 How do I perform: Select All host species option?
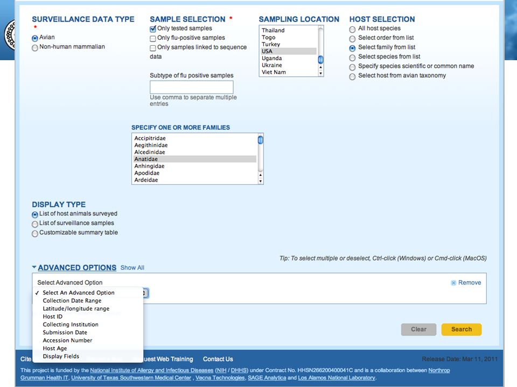(352, 30)
